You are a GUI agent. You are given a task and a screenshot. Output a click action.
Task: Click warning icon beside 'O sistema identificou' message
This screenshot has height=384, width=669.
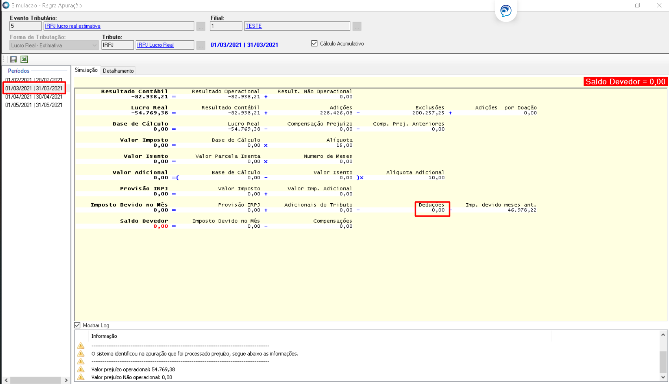pyautogui.click(x=81, y=353)
